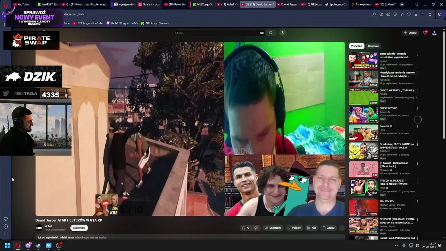
Task: Click the Pobierz download button
Action: 294,228
